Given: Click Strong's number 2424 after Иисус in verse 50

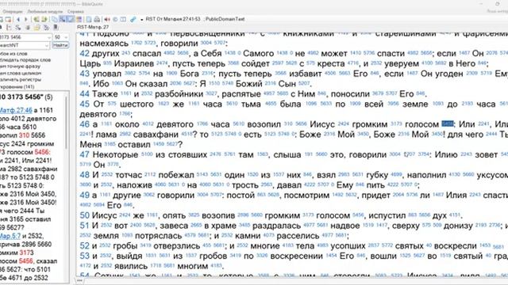Looking at the screenshot, I should (x=125, y=215).
